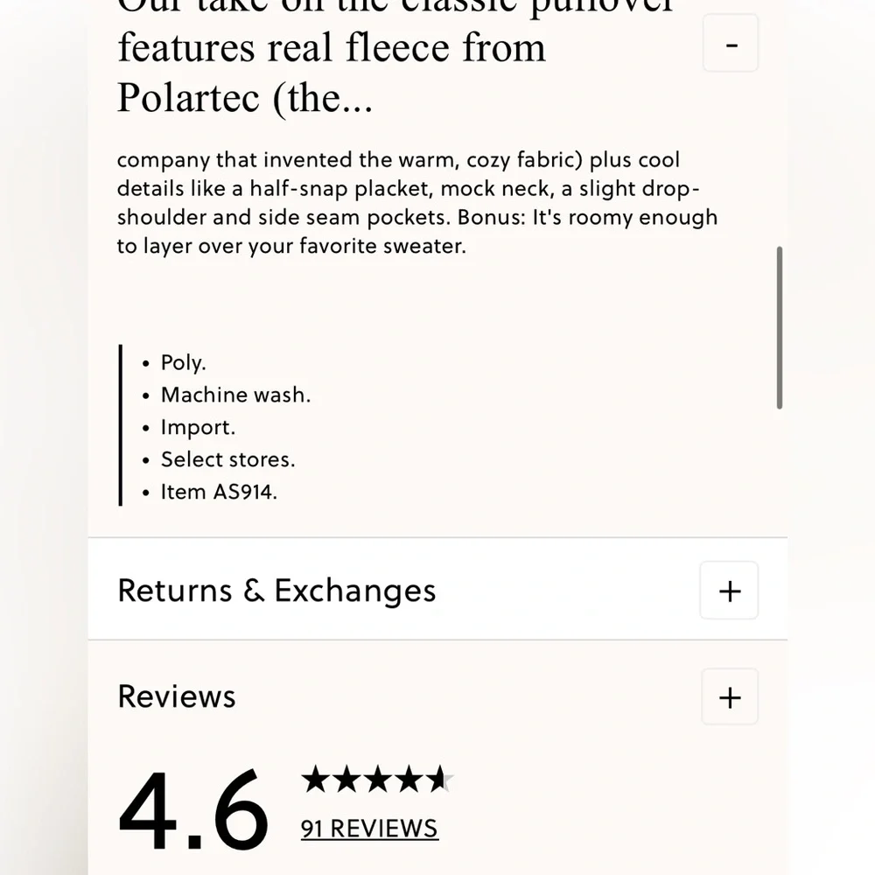Image resolution: width=875 pixels, height=875 pixels.
Task: Click the first rating star
Action: [x=316, y=779]
